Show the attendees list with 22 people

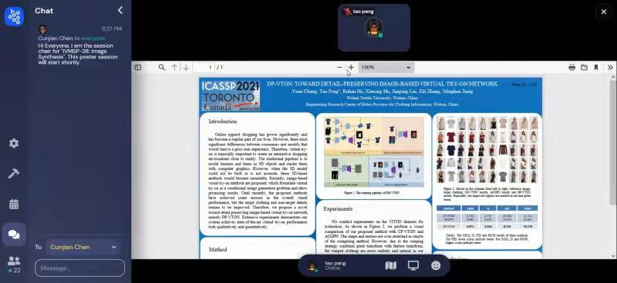point(14,265)
